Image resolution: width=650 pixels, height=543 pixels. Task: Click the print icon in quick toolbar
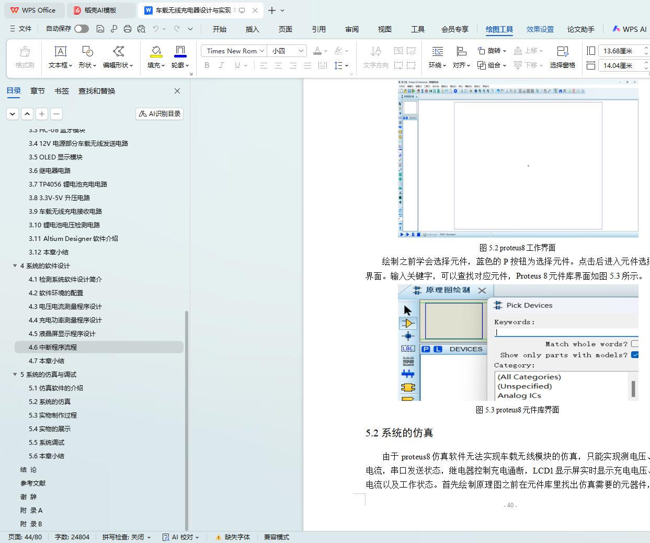(x=128, y=29)
